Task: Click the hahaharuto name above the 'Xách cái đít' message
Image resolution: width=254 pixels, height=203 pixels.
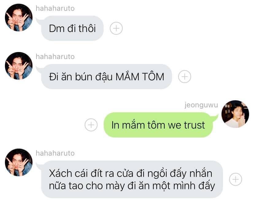Action: tap(55, 153)
